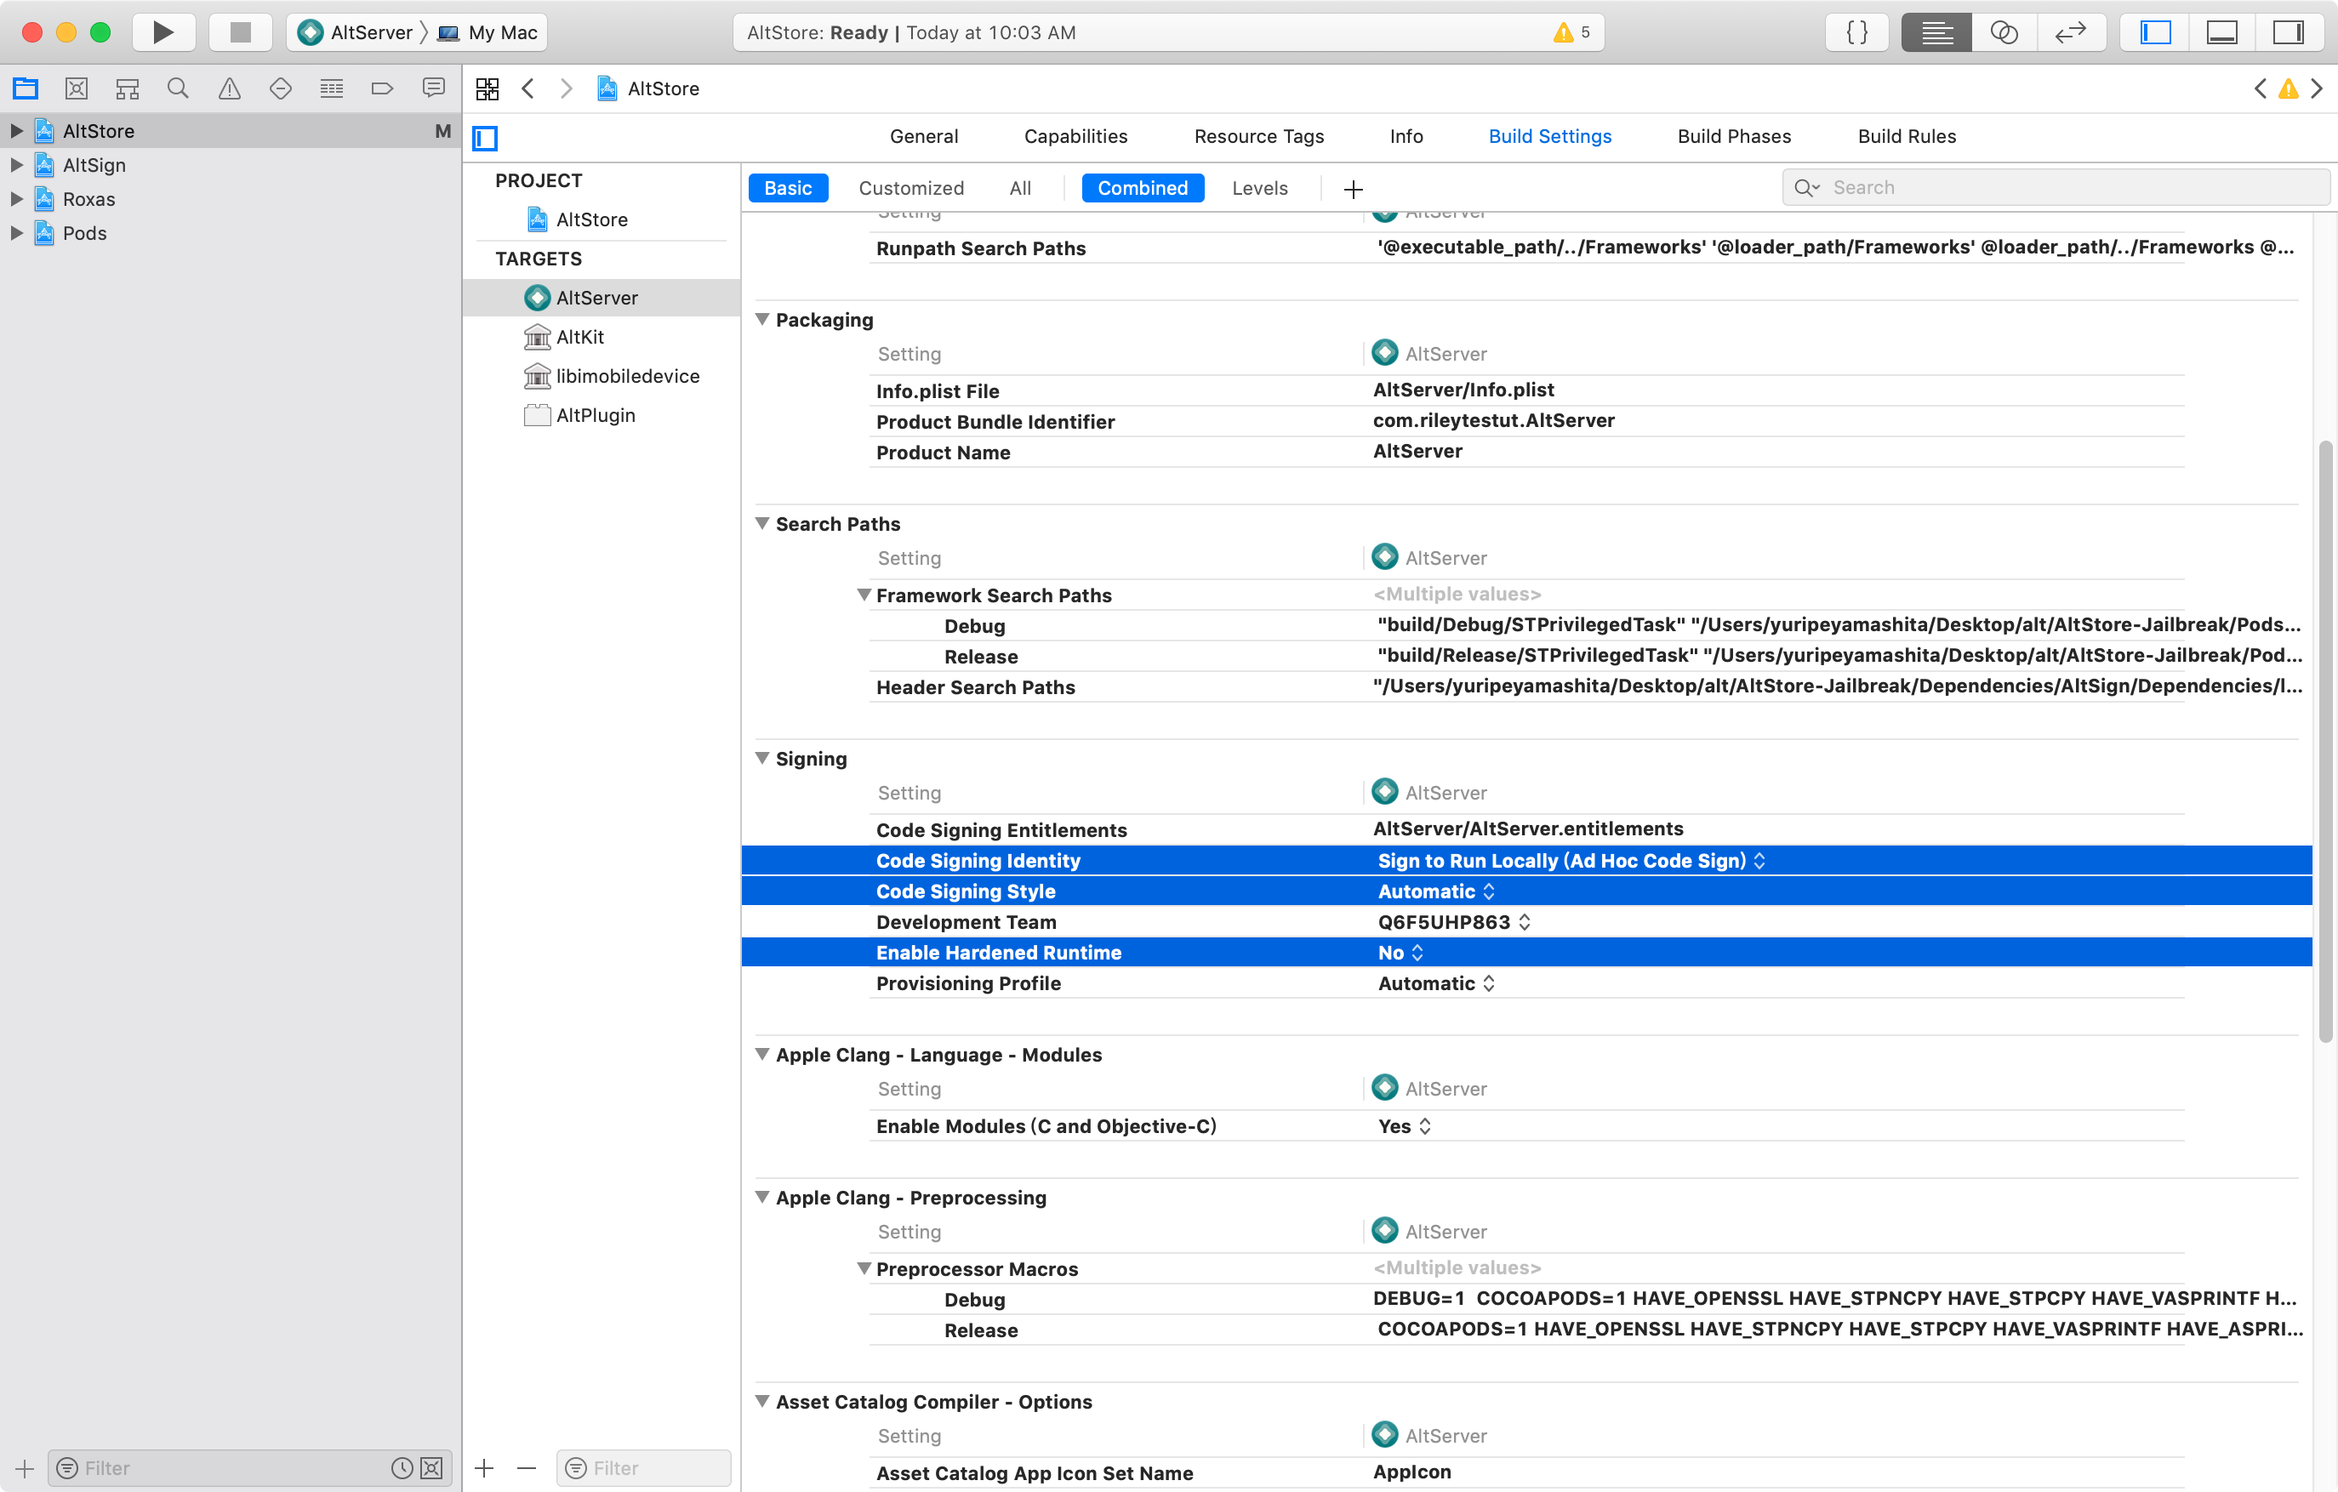Toggle the Inspectors panel visibility
This screenshot has height=1492, width=2338.
(2288, 32)
